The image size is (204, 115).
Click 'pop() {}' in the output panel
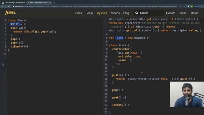(x=118, y=90)
